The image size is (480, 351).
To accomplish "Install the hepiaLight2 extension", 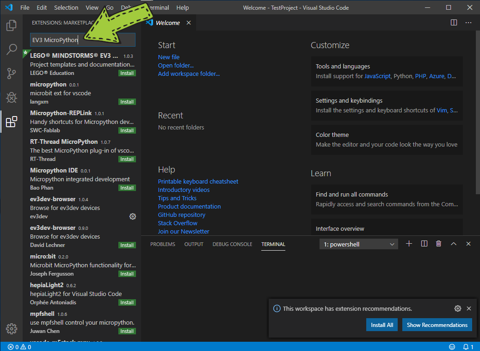I will point(127,302).
